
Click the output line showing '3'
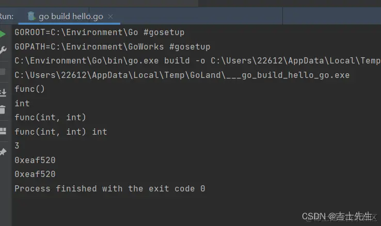click(x=17, y=146)
